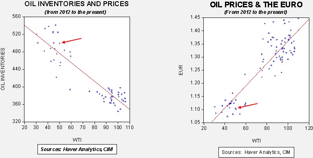Click the red arrow on the inventories chart
313x158 pixels.
pyautogui.click(x=72, y=40)
